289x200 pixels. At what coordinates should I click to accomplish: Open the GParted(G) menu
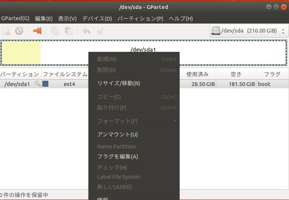pos(15,18)
